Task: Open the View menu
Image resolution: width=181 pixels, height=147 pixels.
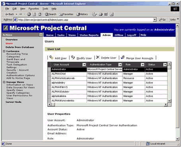Action: 23,9
